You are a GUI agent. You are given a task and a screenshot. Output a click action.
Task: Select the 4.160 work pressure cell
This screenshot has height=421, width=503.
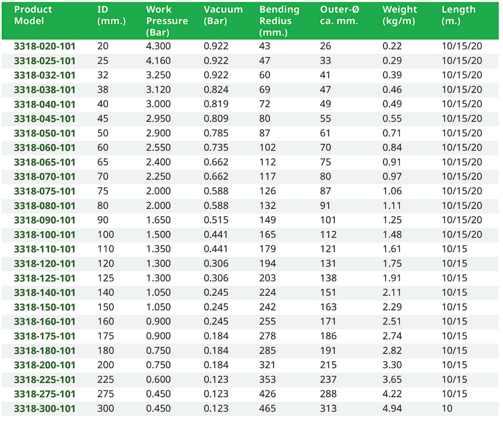(x=158, y=61)
